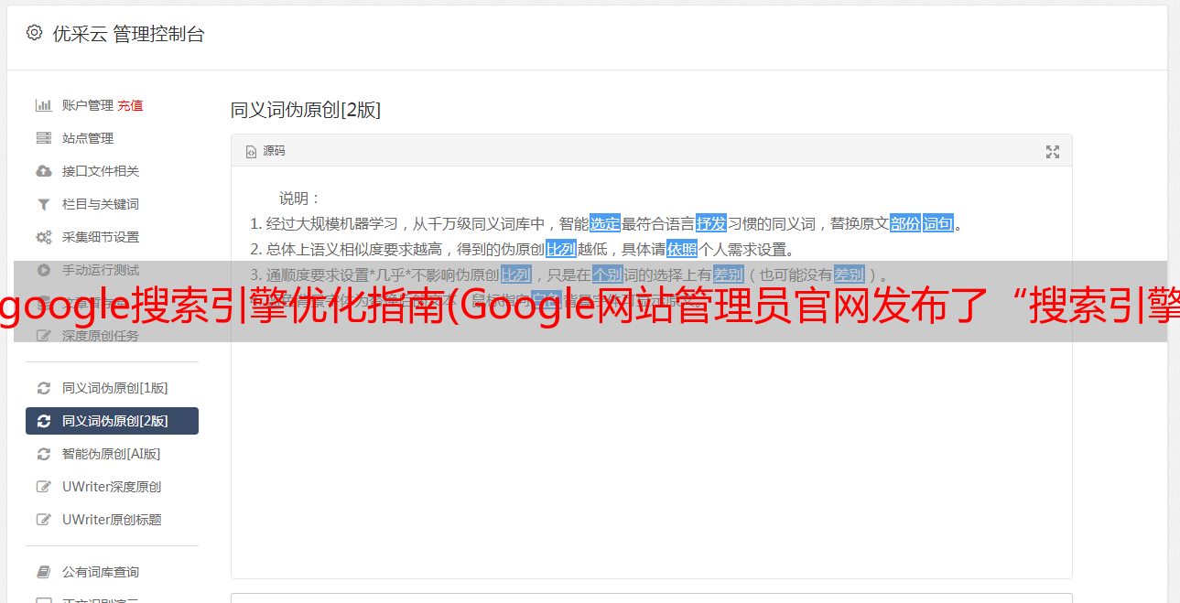
Task: Click the 源码 source button in editor
Action: 265,151
